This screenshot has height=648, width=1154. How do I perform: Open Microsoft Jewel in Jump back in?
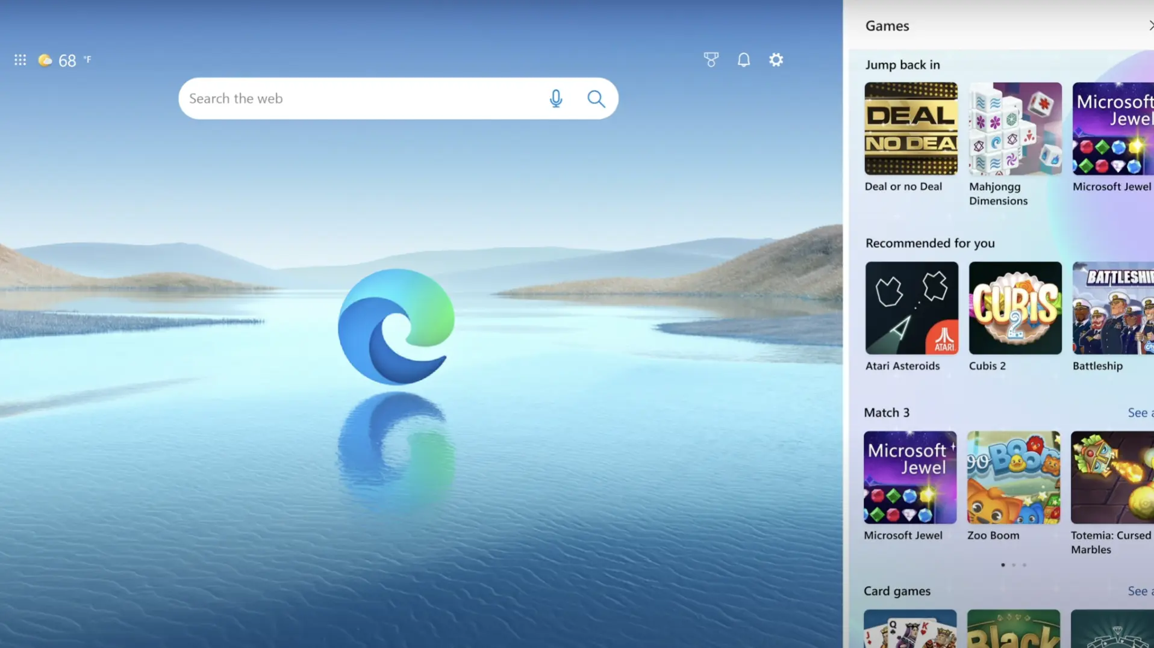pos(1113,129)
